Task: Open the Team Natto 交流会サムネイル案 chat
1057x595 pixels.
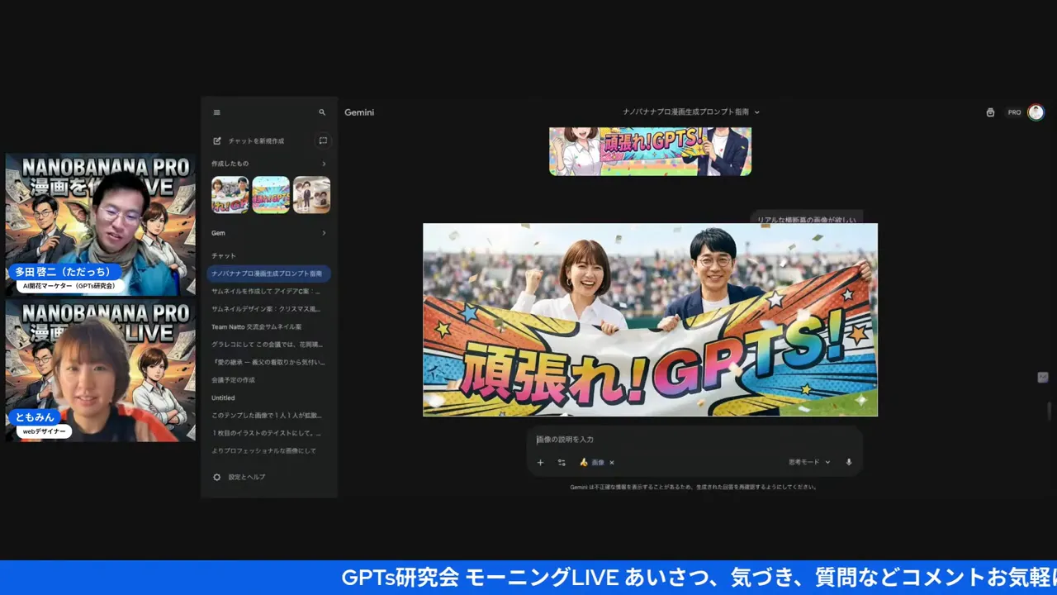Action: coord(256,326)
